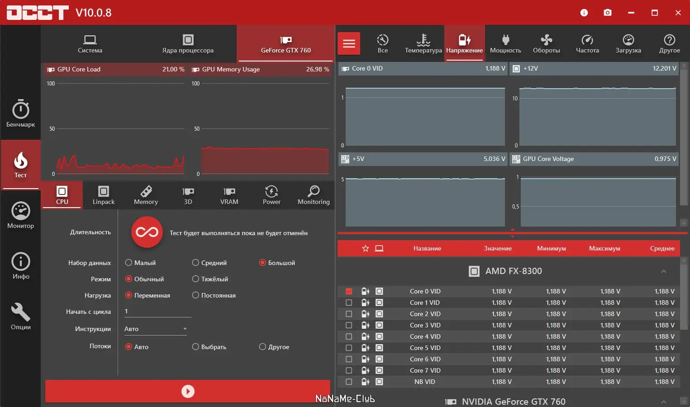Sort by Минимум column header
Viewport: 690px width, 407px height.
point(552,248)
